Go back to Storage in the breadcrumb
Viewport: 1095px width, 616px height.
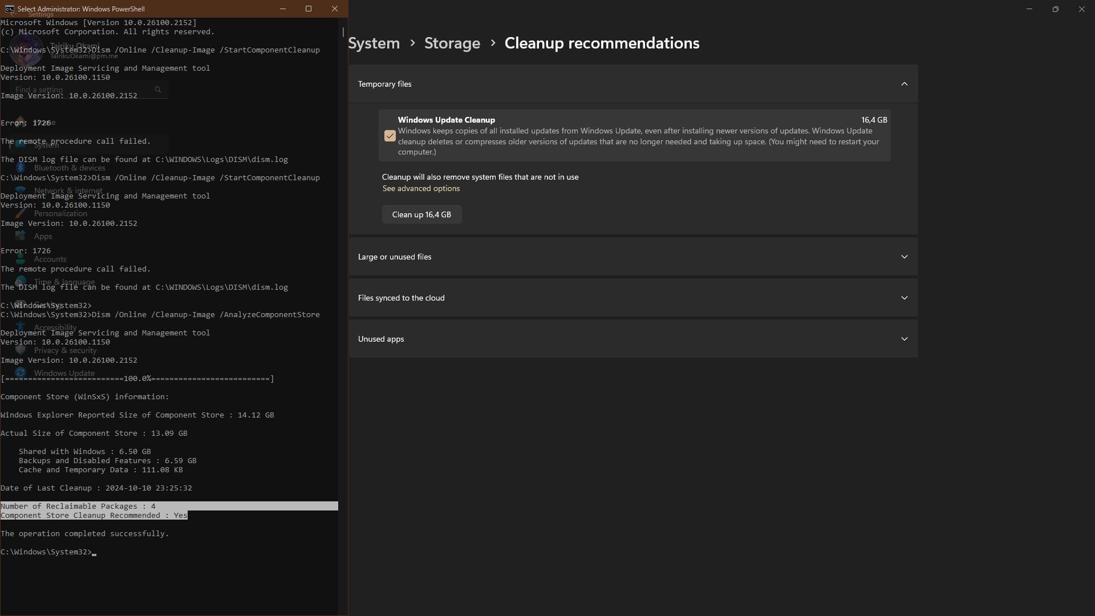click(x=452, y=43)
